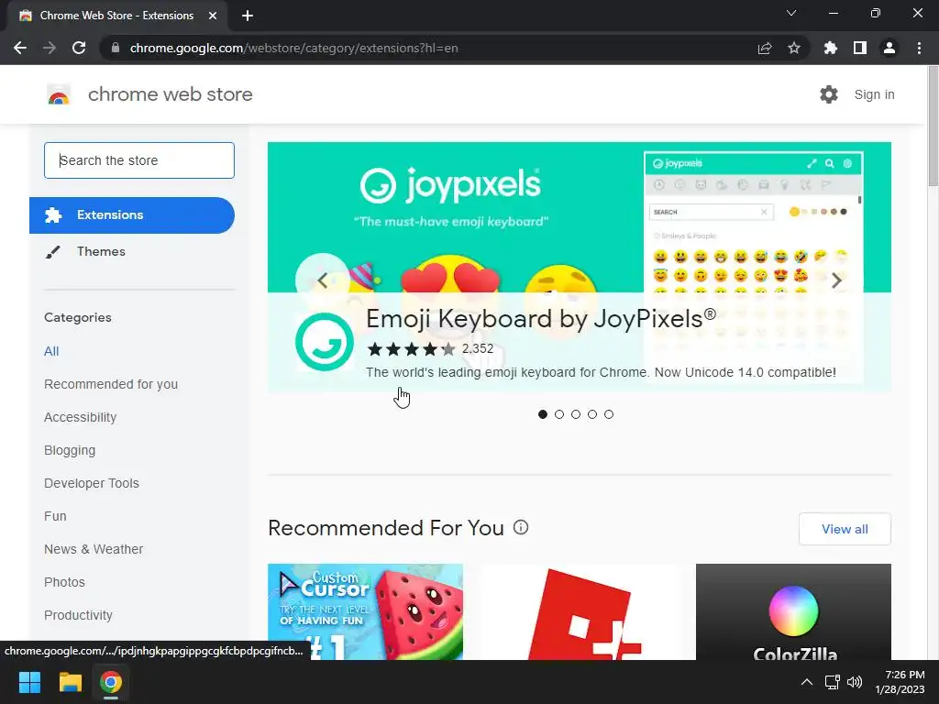Image resolution: width=939 pixels, height=704 pixels.
Task: Open the volume tray icon
Action: tap(855, 682)
